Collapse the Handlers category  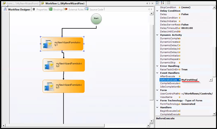157,107
